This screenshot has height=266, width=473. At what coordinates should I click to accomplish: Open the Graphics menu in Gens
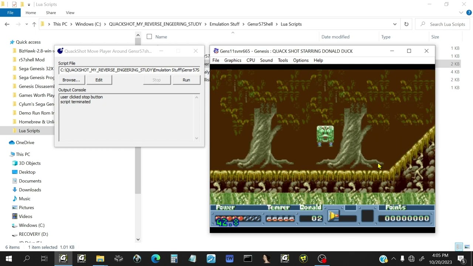(233, 60)
